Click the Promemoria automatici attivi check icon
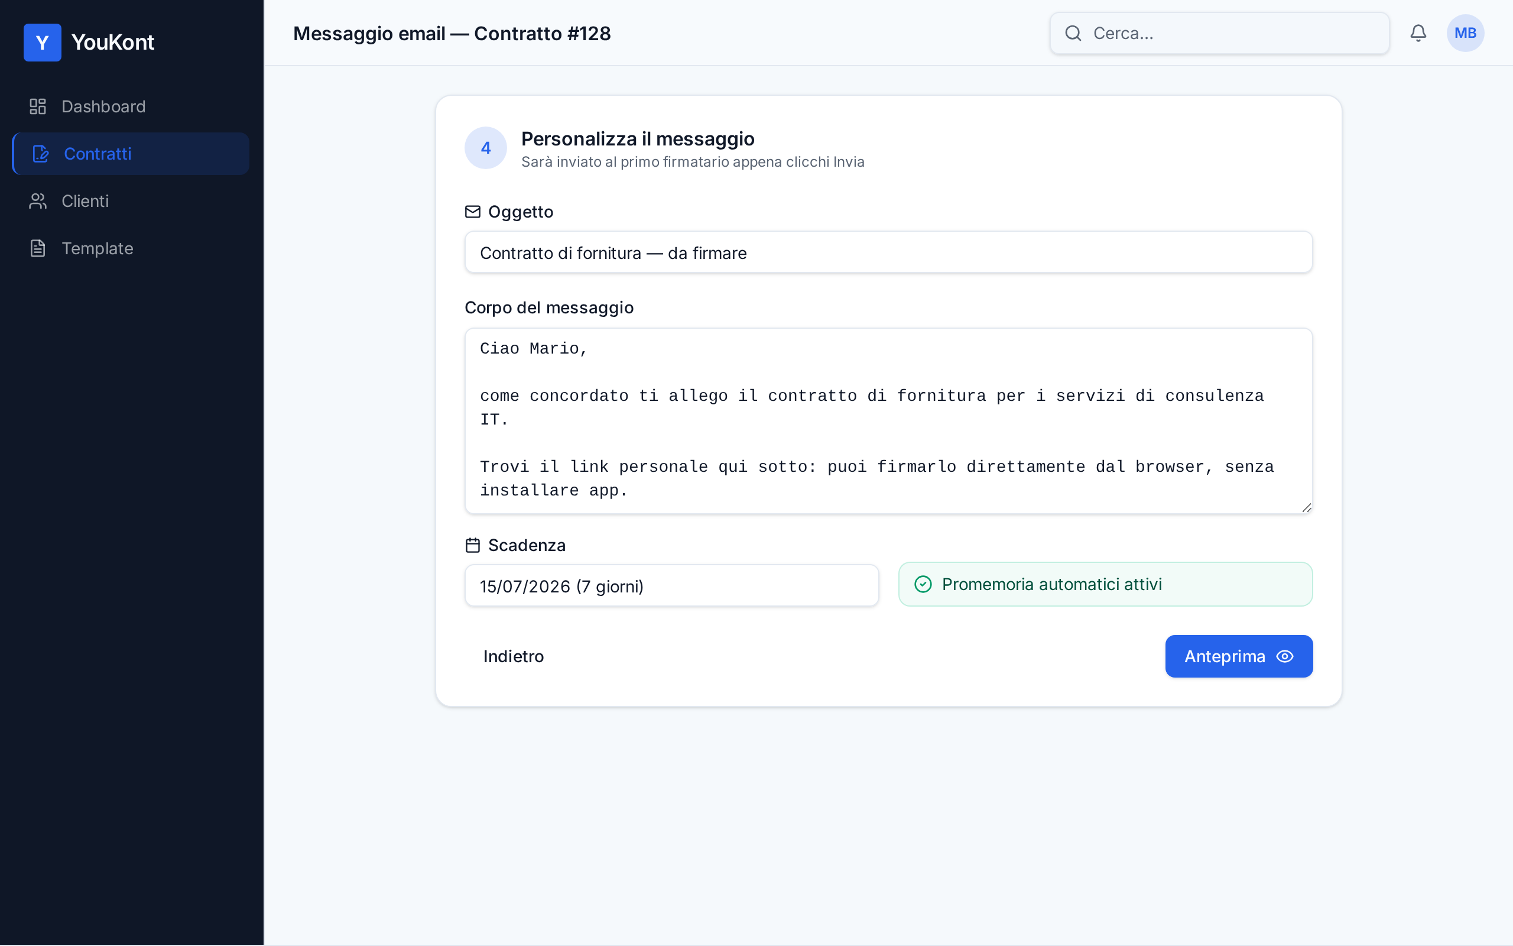 923,584
